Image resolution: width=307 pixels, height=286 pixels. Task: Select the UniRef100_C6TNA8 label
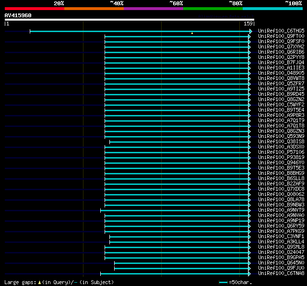coord(281,274)
